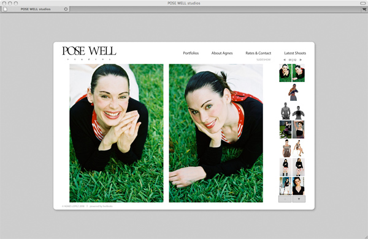Click the 01 | 12 image counter
368x239 pixels.
pos(293,60)
